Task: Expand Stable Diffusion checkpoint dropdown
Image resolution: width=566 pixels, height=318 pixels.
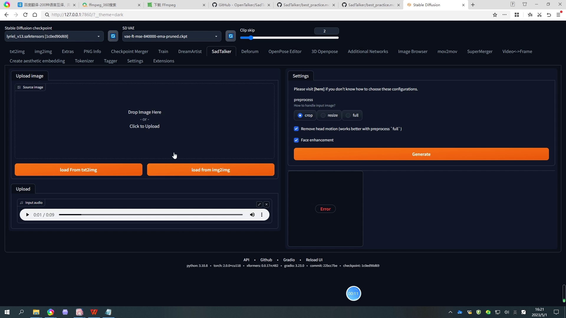Action: pyautogui.click(x=54, y=36)
